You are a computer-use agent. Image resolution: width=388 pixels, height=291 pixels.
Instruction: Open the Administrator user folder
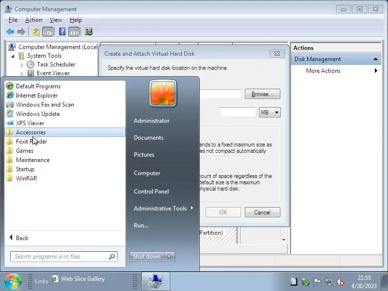[151, 120]
